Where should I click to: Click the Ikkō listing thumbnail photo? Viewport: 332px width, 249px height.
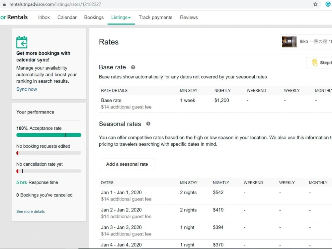[x=289, y=42]
